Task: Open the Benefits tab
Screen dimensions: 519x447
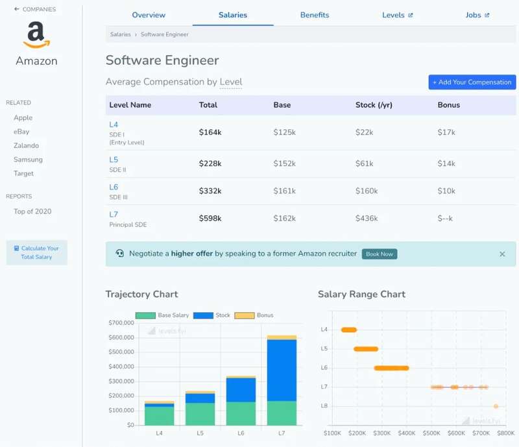Action: tap(315, 15)
